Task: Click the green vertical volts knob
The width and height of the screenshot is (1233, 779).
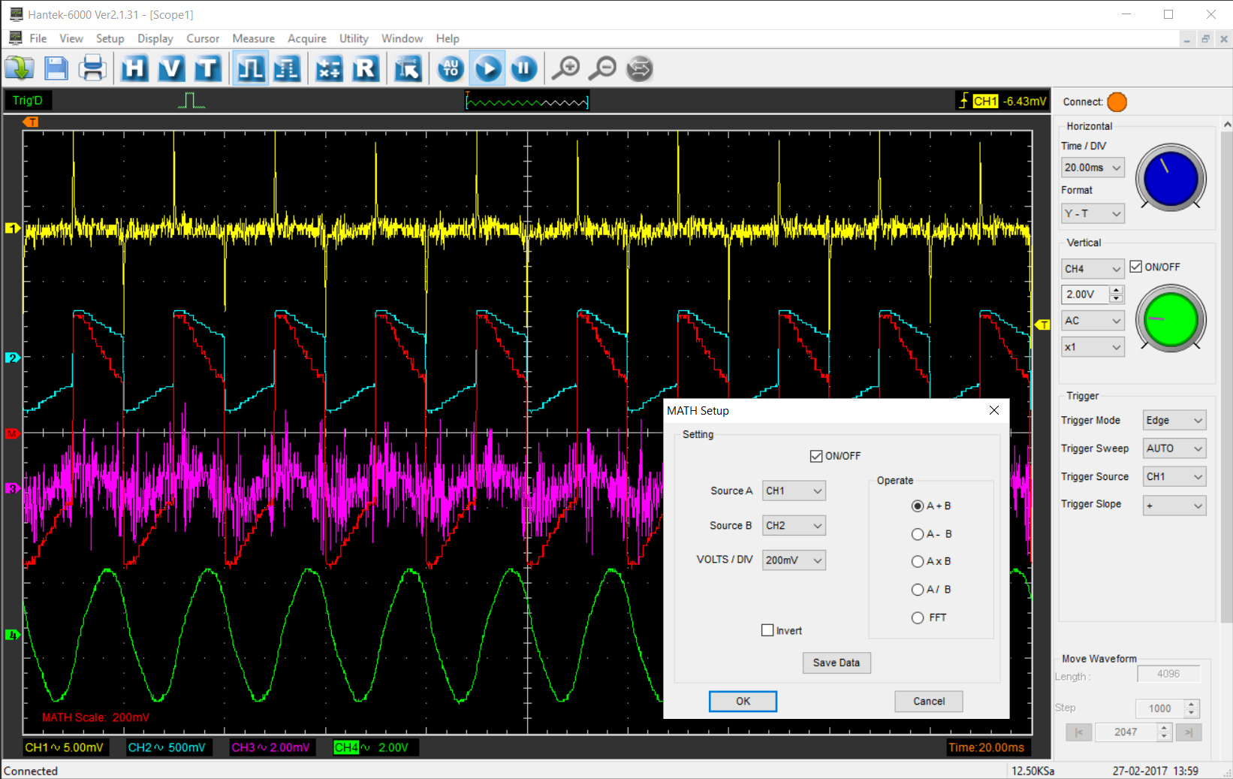Action: click(x=1170, y=319)
